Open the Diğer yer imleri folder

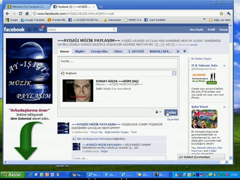220,20
